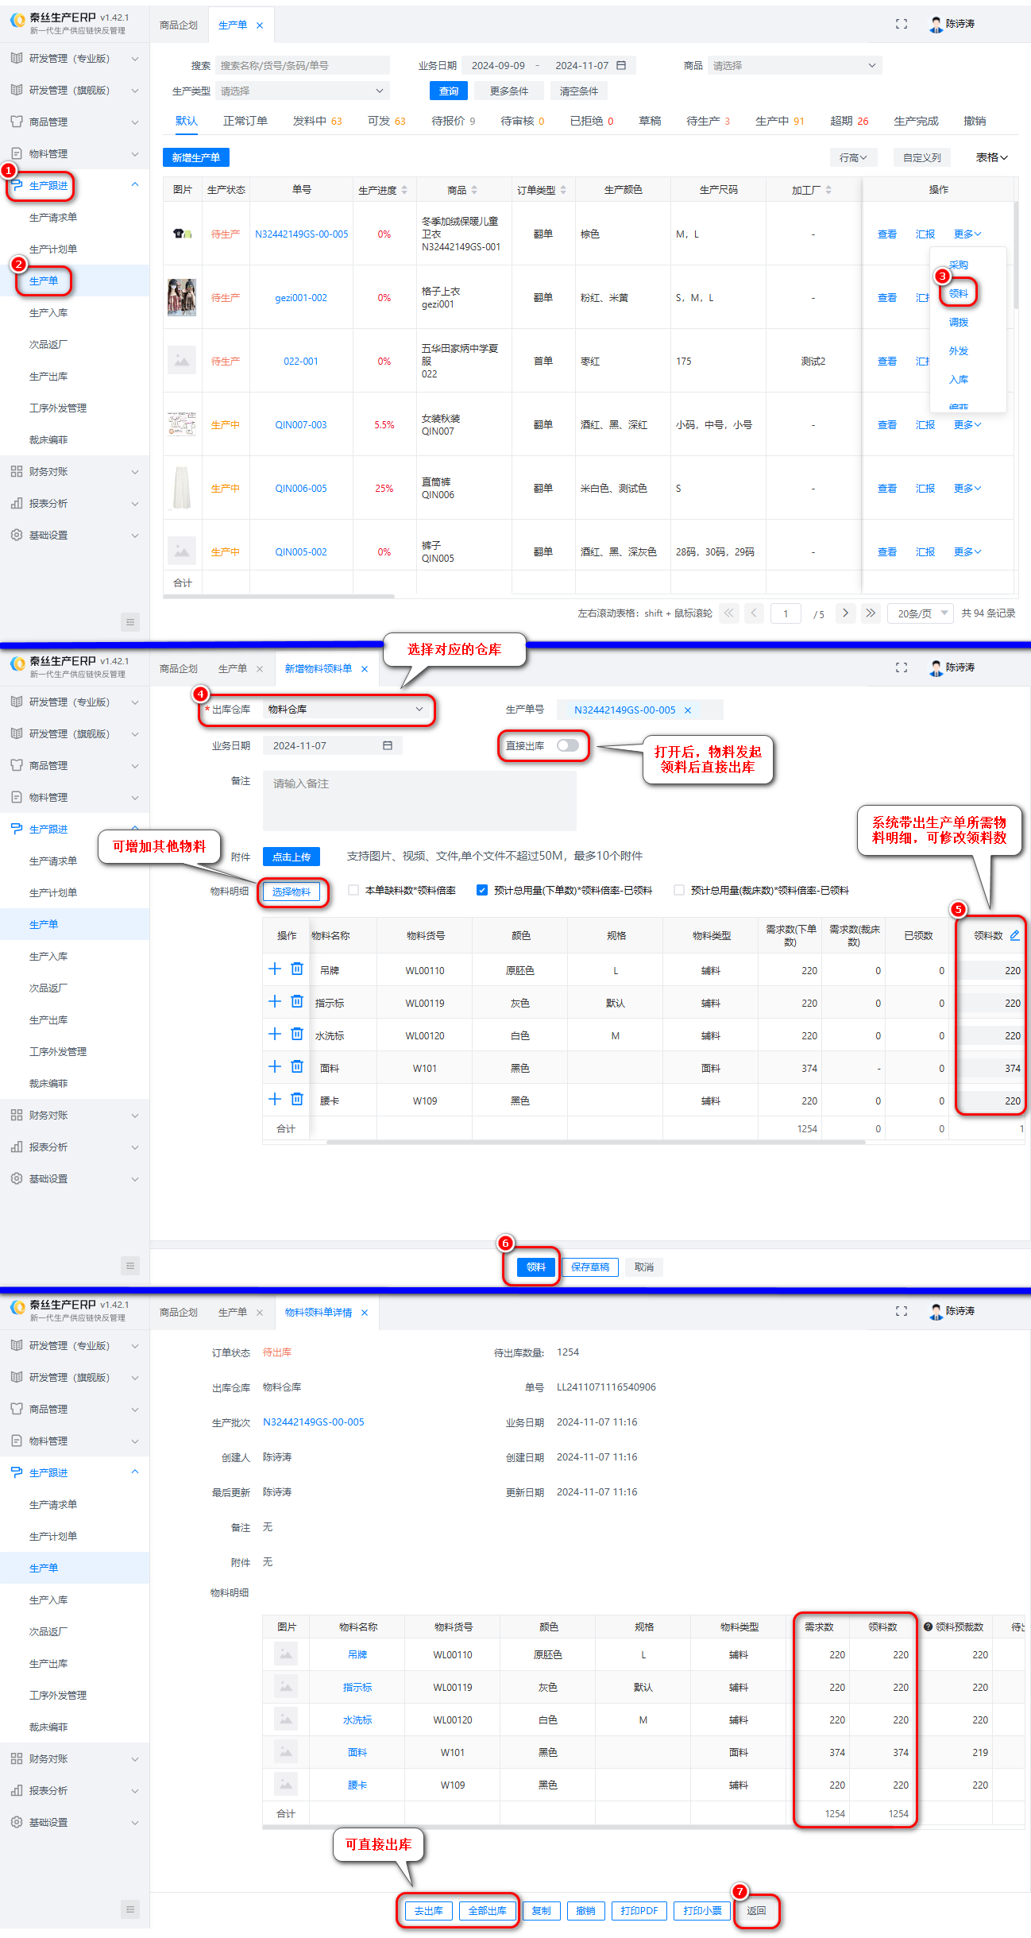Image resolution: width=1031 pixels, height=1938 pixels.
Task: Select 领料 from the 更多 menu
Action: (x=958, y=293)
